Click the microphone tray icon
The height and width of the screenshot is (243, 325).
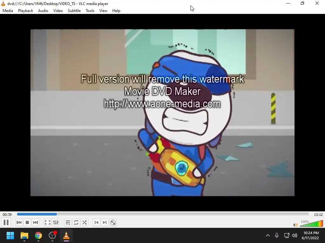click(x=277, y=235)
